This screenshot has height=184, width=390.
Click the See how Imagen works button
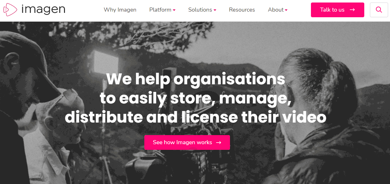pyautogui.click(x=187, y=142)
